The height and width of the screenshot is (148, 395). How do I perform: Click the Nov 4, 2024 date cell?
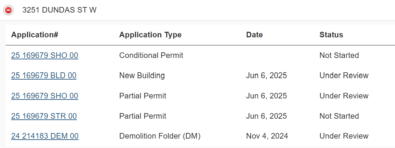click(267, 136)
